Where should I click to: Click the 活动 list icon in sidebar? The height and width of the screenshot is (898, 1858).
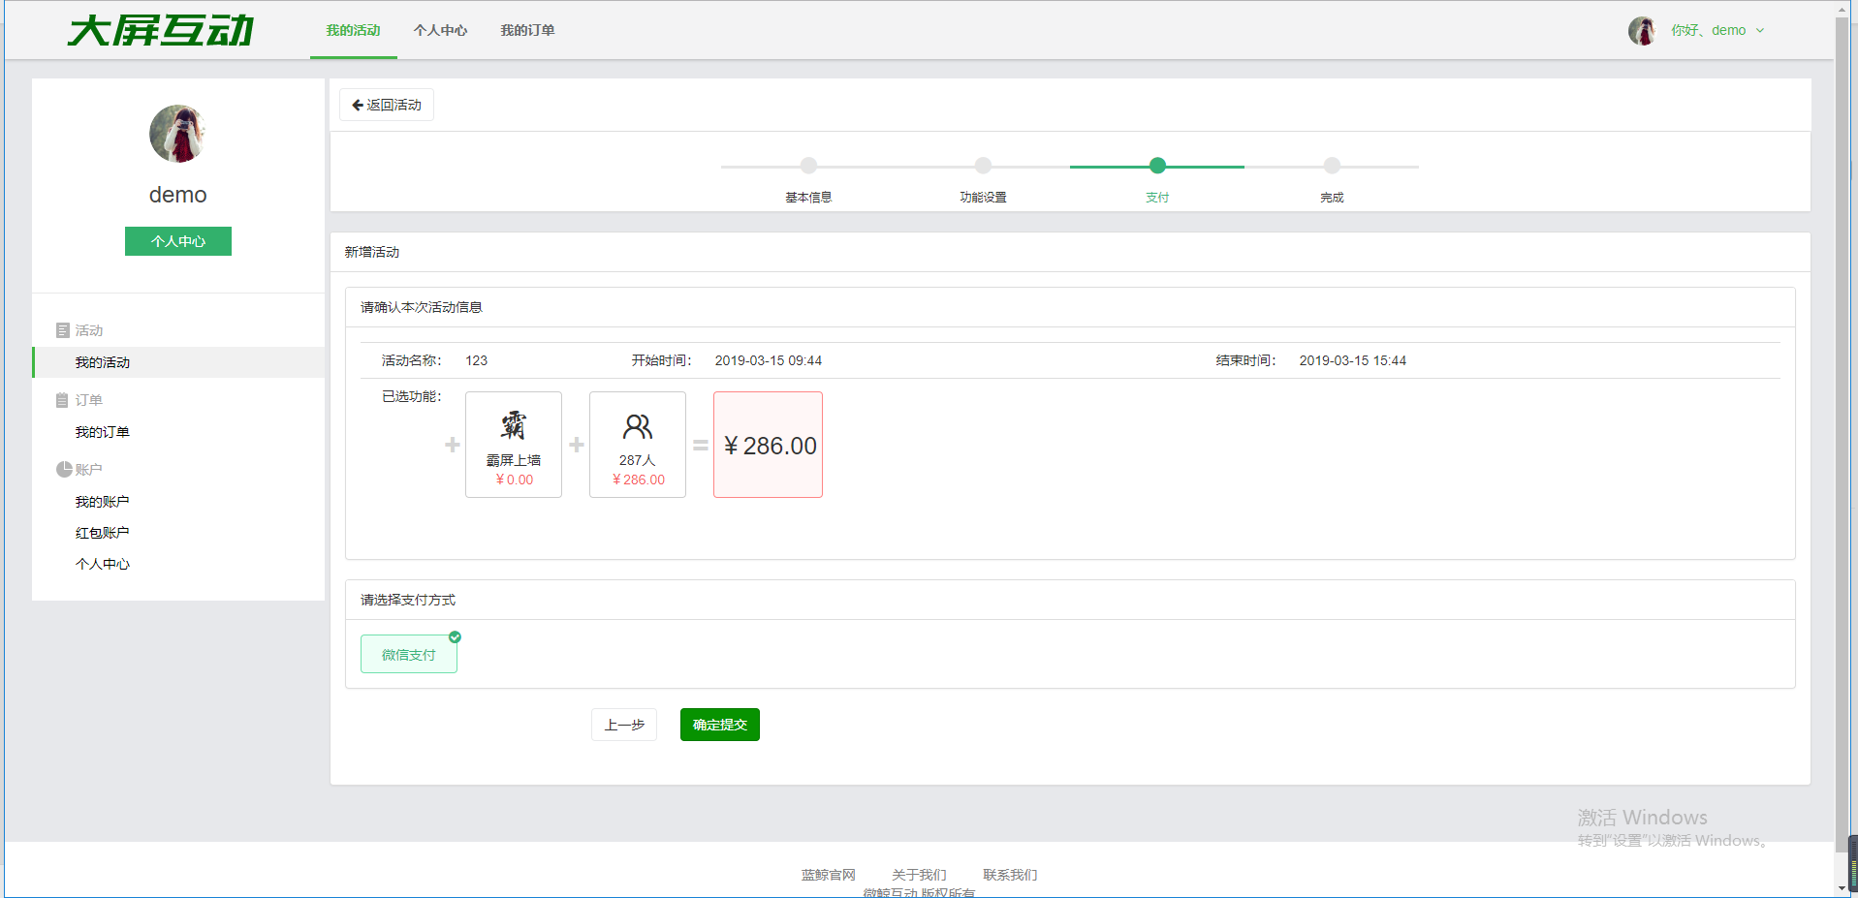[63, 330]
